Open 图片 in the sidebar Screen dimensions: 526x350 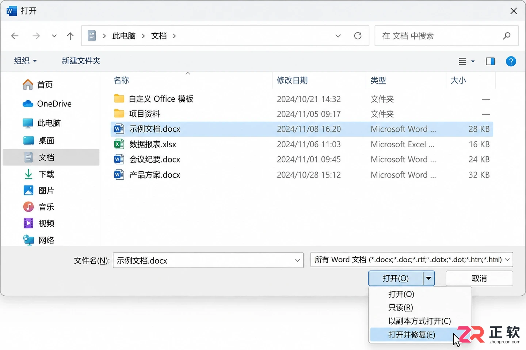tap(39, 190)
